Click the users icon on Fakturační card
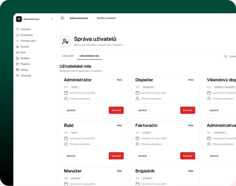 coord(137,144)
